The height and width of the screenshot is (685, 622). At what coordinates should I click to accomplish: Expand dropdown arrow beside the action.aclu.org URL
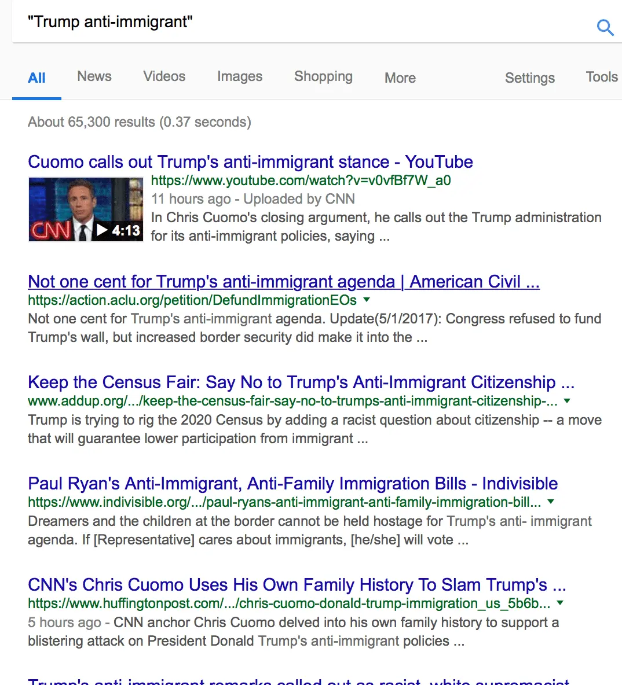click(x=367, y=300)
